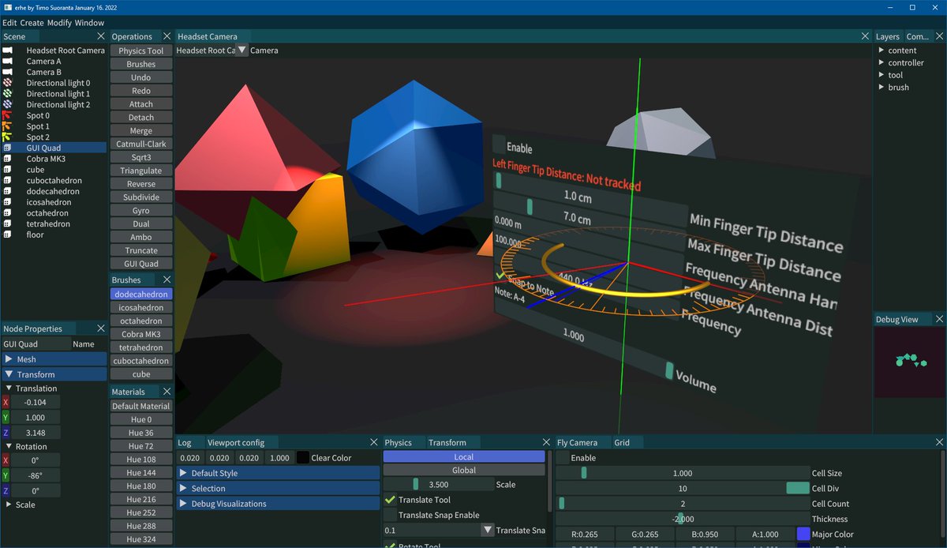Apply the Catmull-Clark operation

click(140, 143)
